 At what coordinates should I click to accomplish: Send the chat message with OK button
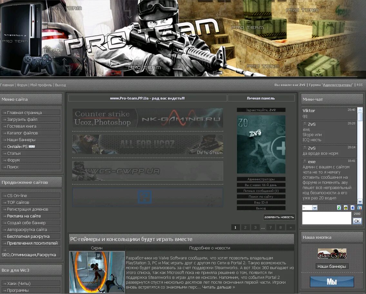point(357,221)
